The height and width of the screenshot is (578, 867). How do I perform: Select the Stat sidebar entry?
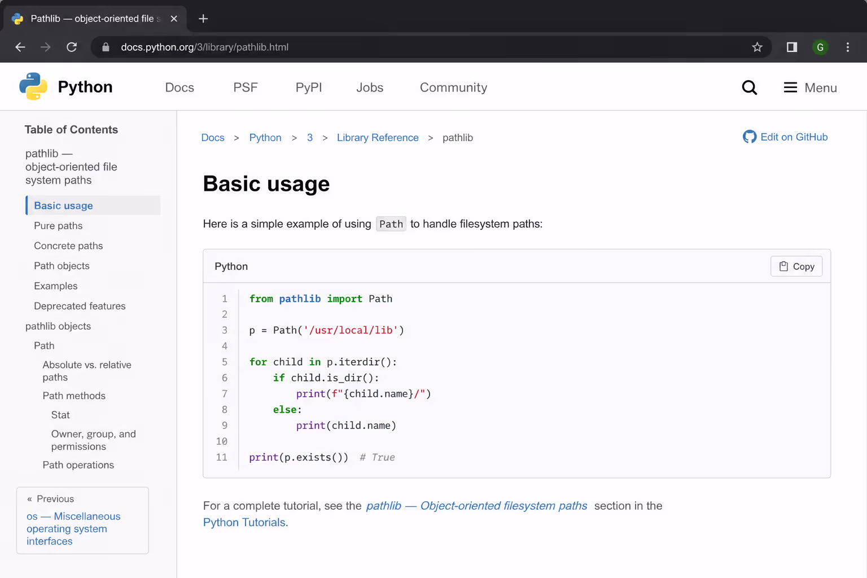[60, 415]
